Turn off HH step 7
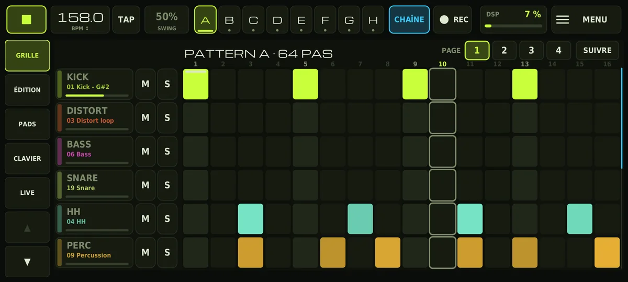The width and height of the screenshot is (628, 282). tap(361, 219)
